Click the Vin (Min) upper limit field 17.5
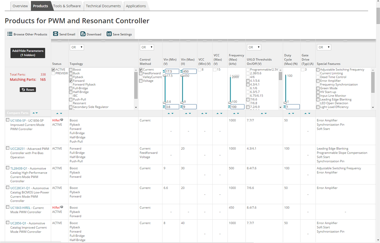The height and width of the screenshot is (243, 380). coord(172,71)
